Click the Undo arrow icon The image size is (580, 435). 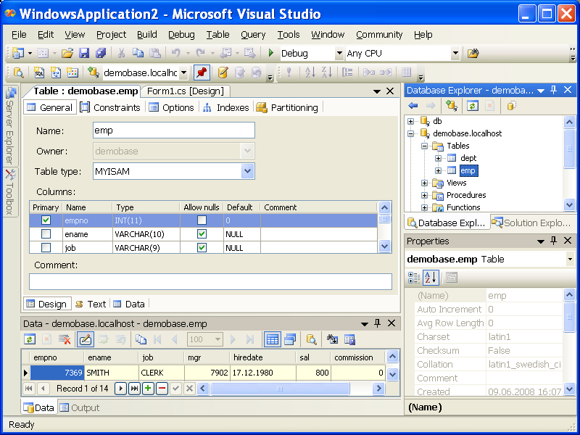(175, 53)
